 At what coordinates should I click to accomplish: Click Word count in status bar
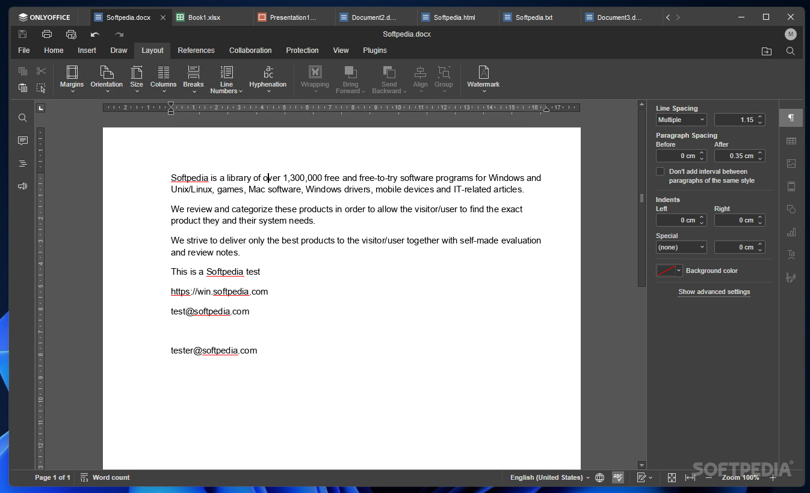pos(105,477)
